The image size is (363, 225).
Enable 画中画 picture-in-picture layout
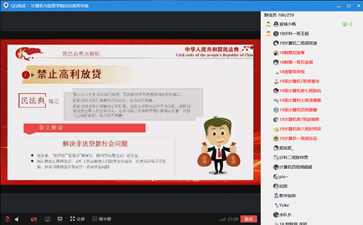102,219
